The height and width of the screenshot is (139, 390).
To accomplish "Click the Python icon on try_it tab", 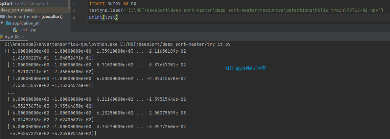I will pyautogui.click(x=2, y=36).
